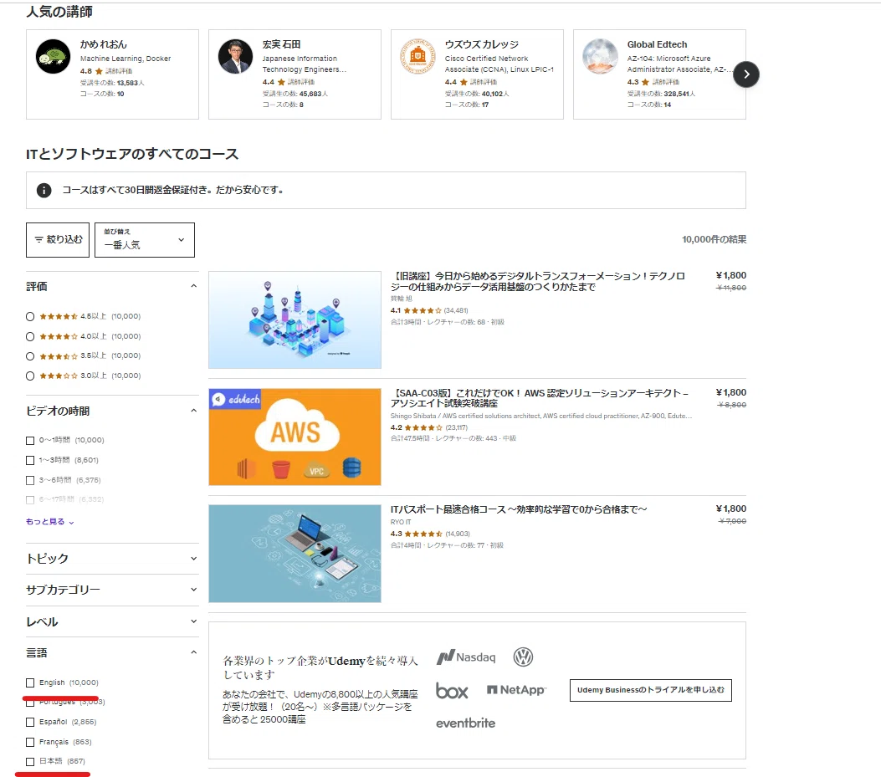The width and height of the screenshot is (881, 777).
Task: Click the 4.1 rating of the first course
Action: click(x=396, y=310)
